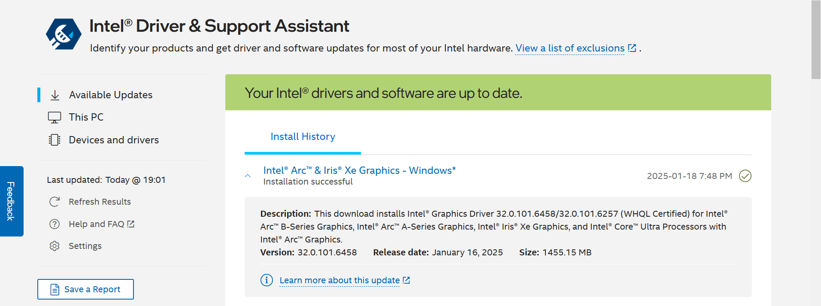Screen dimensions: 821x306
Task: Click the Intel Driver & Support Assistant logo
Action: click(x=64, y=34)
